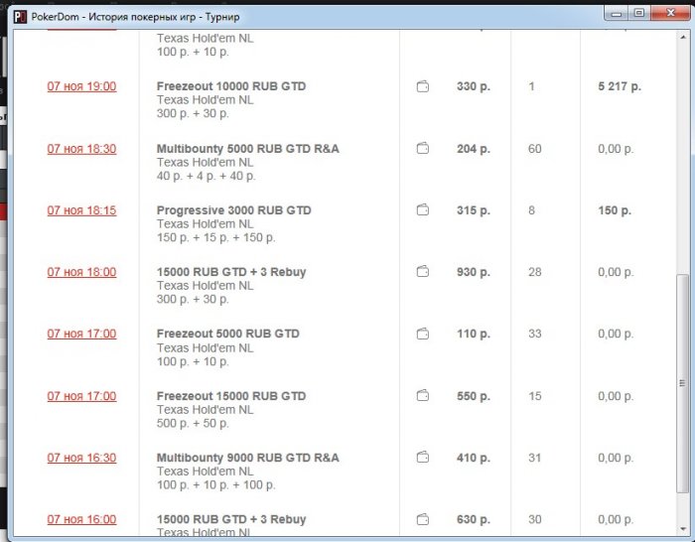Click the PokerDom logo in title bar
695x542 pixels.
click(20, 17)
